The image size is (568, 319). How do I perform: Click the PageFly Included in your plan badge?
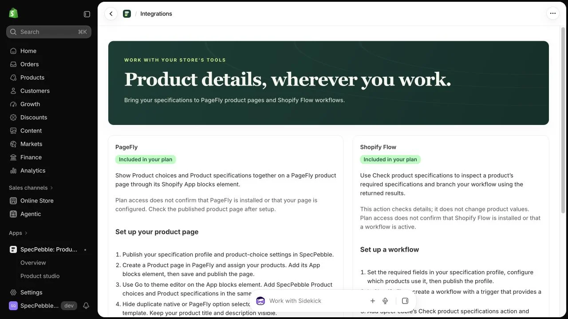[x=146, y=159]
